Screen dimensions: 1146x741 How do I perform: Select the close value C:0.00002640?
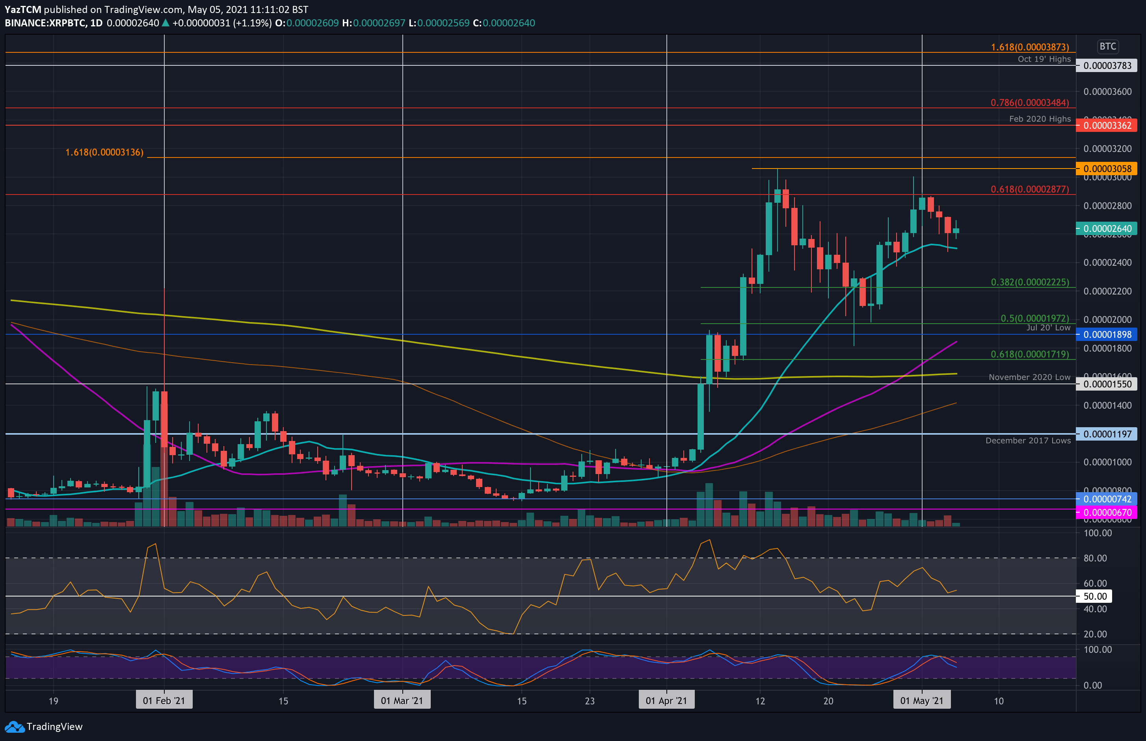[504, 23]
